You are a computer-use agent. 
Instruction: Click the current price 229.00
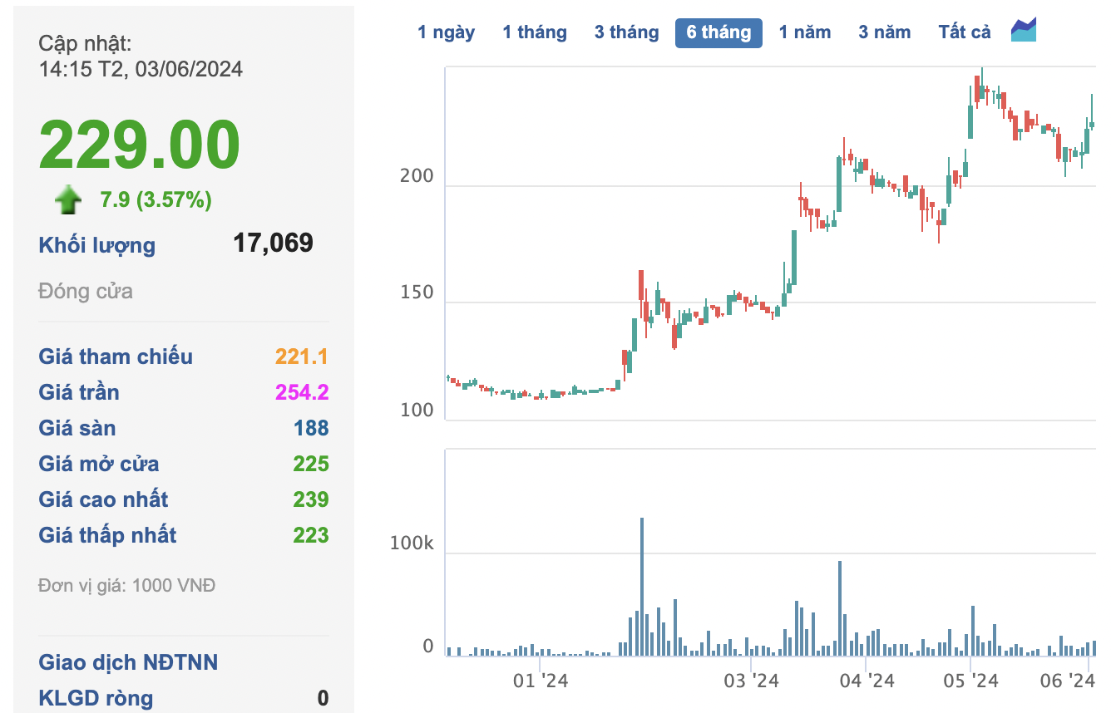point(139,145)
